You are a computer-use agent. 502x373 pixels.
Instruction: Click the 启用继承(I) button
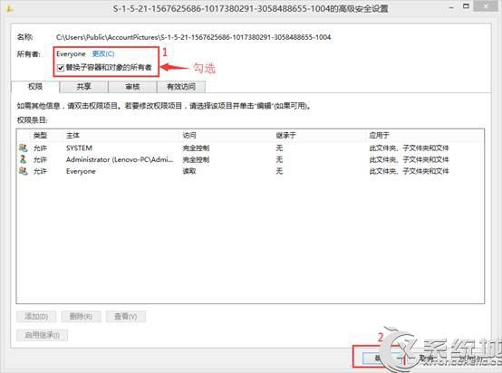pyautogui.click(x=42, y=335)
